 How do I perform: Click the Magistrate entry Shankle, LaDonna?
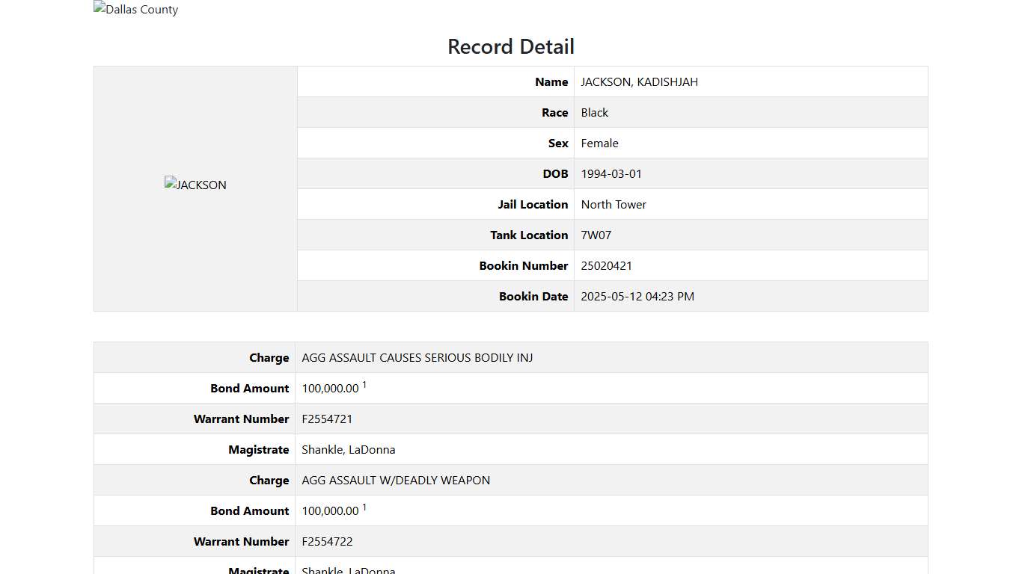click(x=349, y=449)
